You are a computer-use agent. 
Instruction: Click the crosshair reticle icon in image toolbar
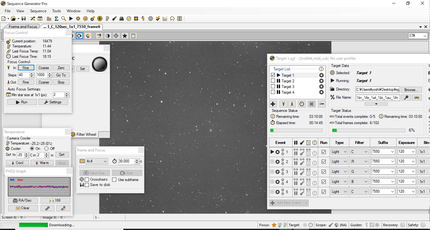click(116, 36)
